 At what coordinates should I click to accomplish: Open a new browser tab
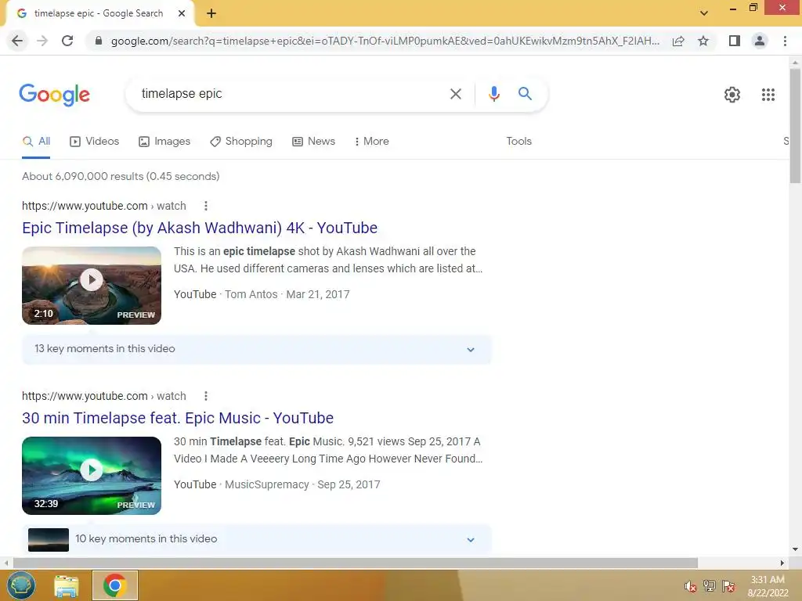(x=211, y=14)
